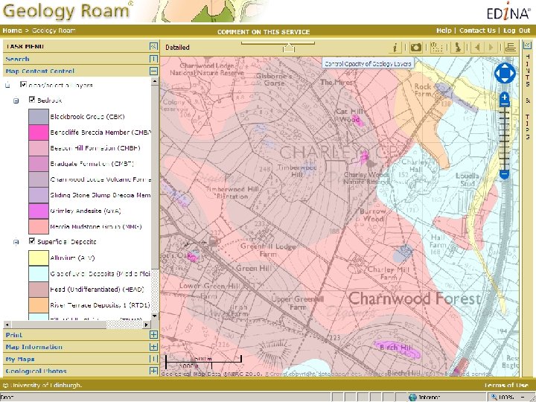
Task: Expand the Geological Photos panel
Action: point(153,371)
